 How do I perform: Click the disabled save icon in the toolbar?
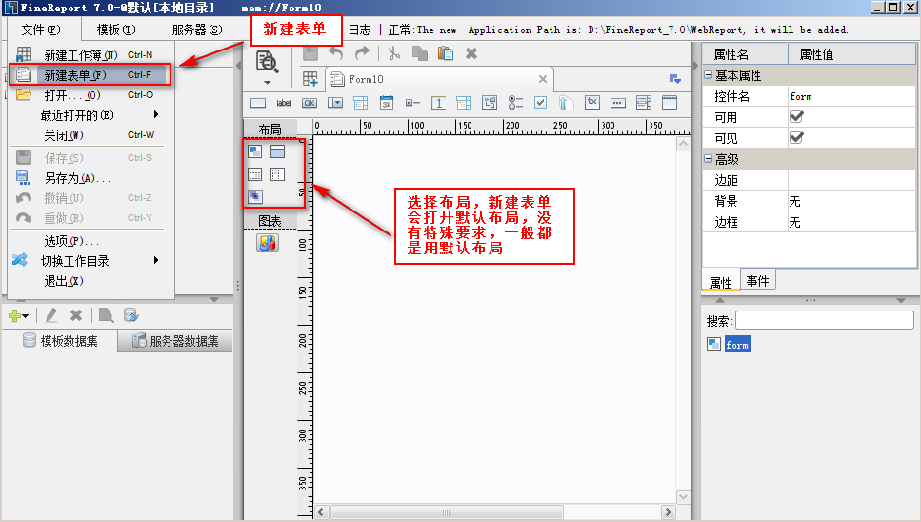pyautogui.click(x=310, y=52)
